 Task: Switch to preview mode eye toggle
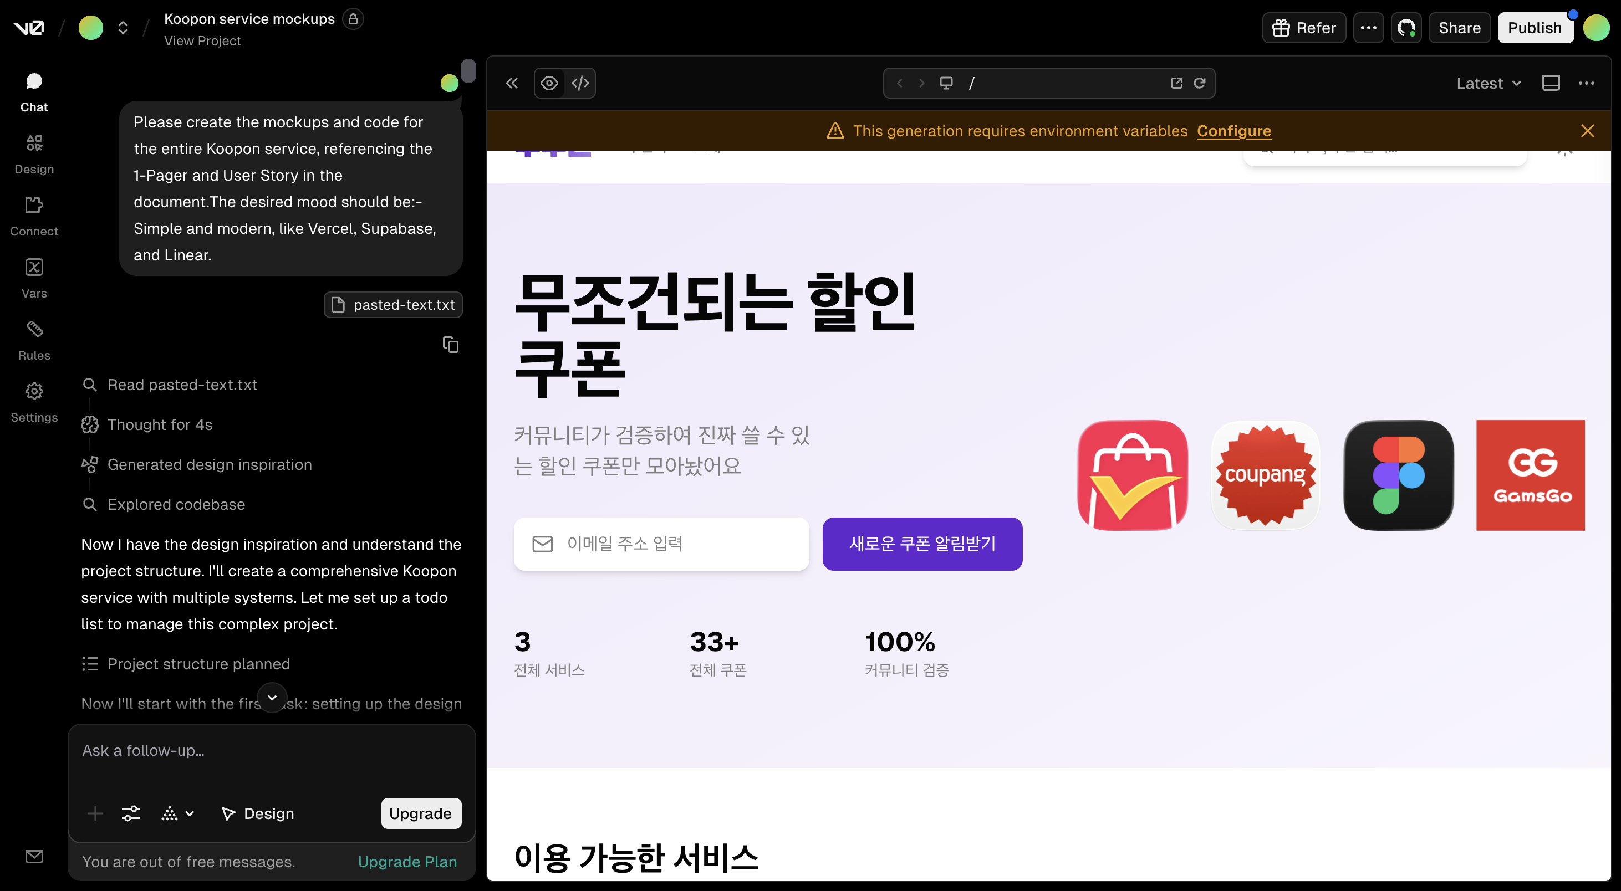tap(549, 83)
